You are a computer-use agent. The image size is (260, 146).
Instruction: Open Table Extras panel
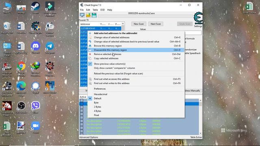pyautogui.click(x=196, y=137)
